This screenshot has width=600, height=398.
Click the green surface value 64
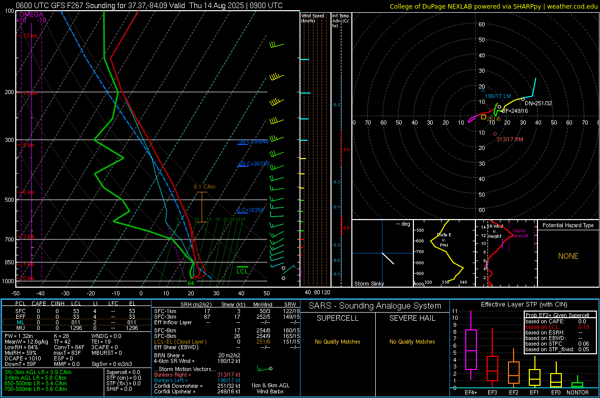pos(191,283)
